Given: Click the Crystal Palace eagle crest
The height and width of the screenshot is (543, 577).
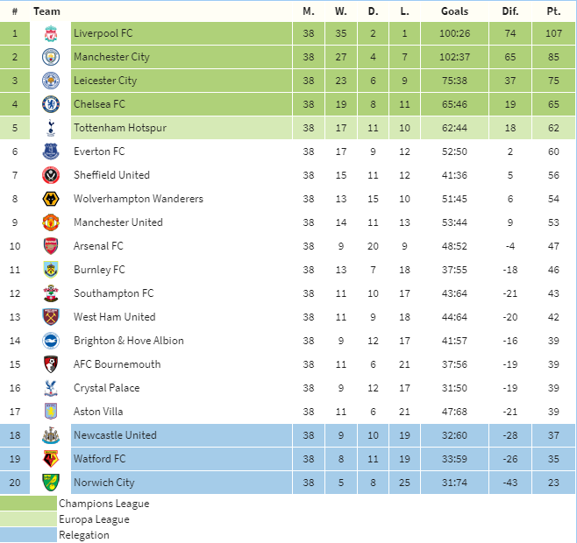Looking at the screenshot, I should tap(51, 388).
